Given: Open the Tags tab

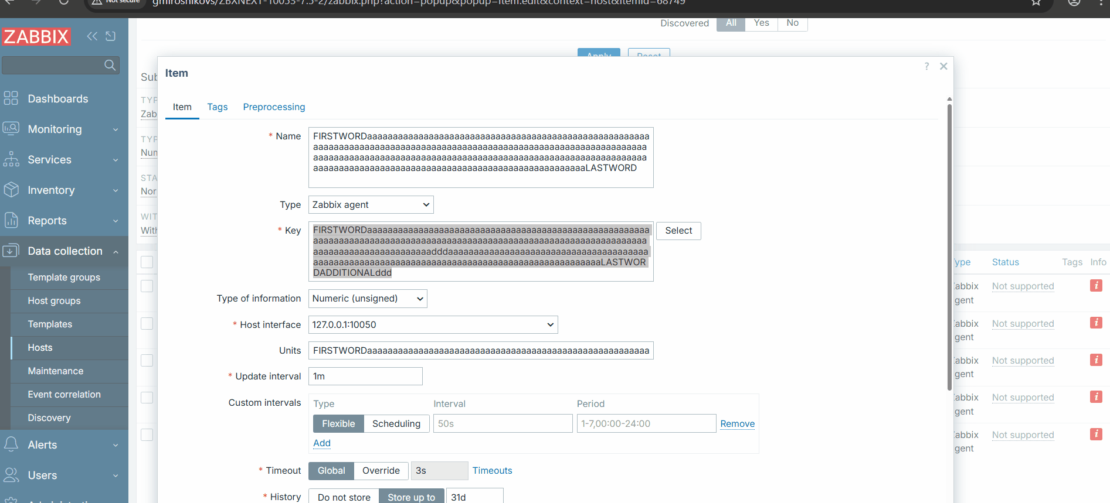Looking at the screenshot, I should tap(217, 107).
